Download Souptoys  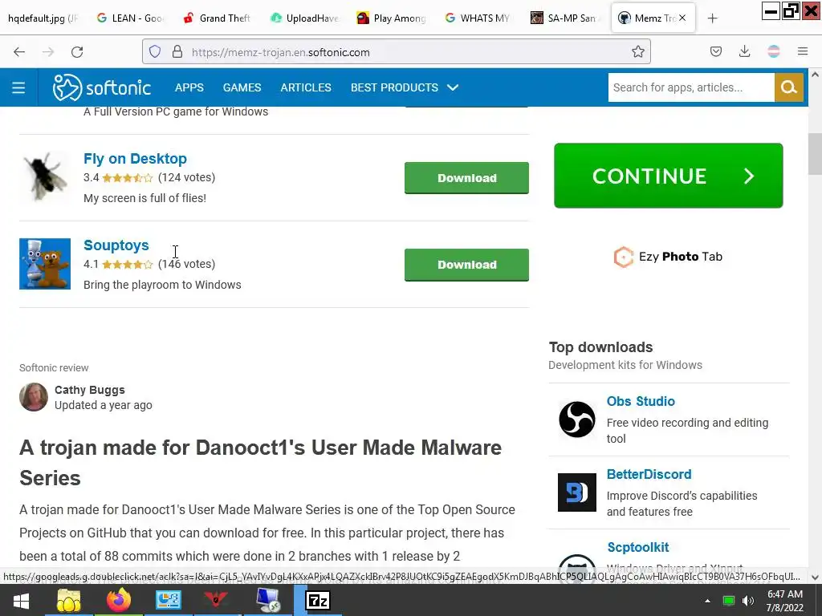point(466,265)
